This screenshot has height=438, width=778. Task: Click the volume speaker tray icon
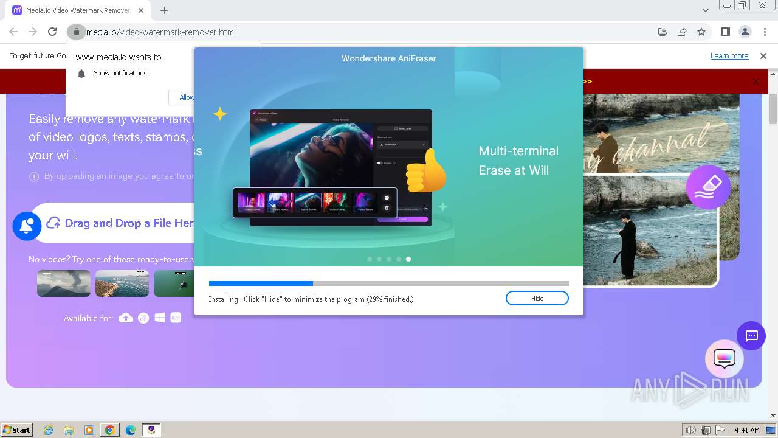tap(691, 430)
